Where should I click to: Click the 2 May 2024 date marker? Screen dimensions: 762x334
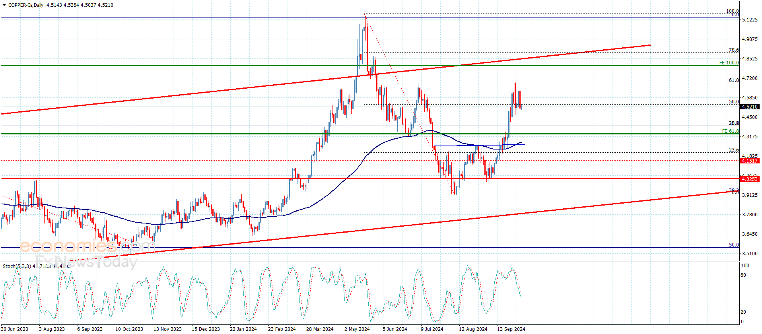[x=357, y=329]
